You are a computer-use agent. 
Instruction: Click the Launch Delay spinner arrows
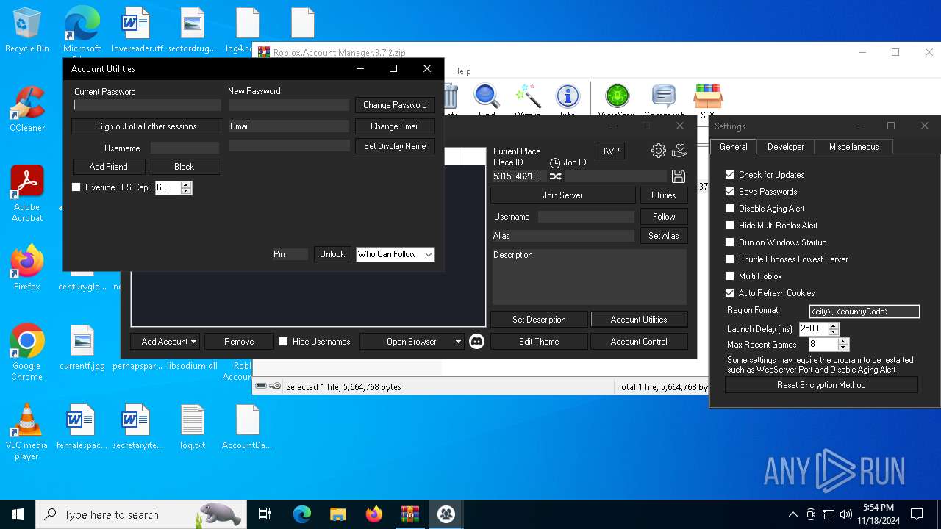coord(834,329)
